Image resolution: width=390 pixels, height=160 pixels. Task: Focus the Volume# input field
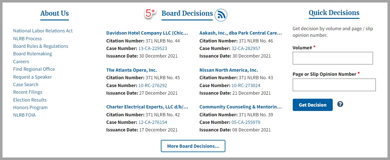[333, 58]
